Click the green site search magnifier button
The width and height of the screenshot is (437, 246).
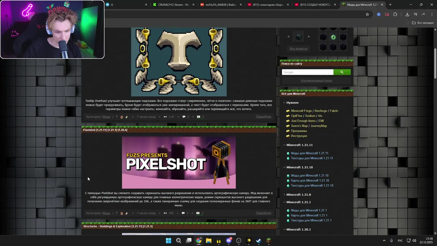342,72
